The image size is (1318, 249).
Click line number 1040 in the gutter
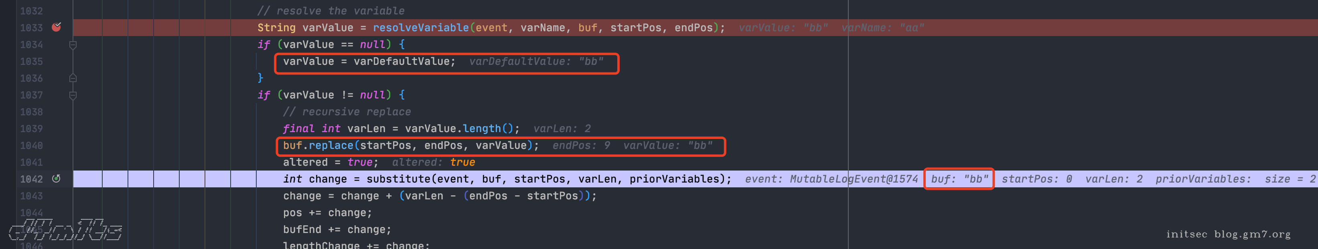pyautogui.click(x=31, y=146)
